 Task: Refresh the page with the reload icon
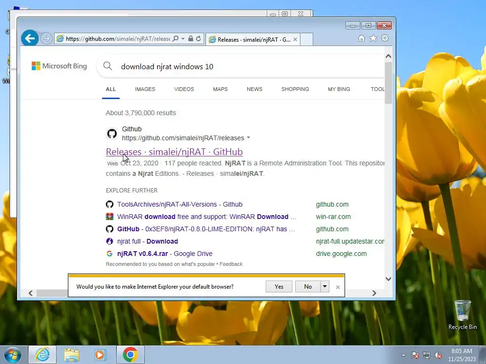198,39
